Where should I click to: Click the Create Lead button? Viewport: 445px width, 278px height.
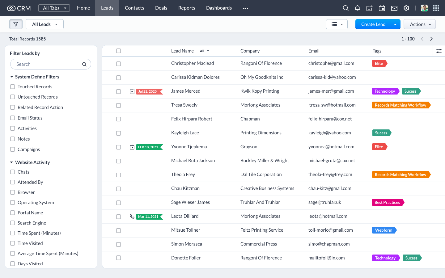(372, 24)
